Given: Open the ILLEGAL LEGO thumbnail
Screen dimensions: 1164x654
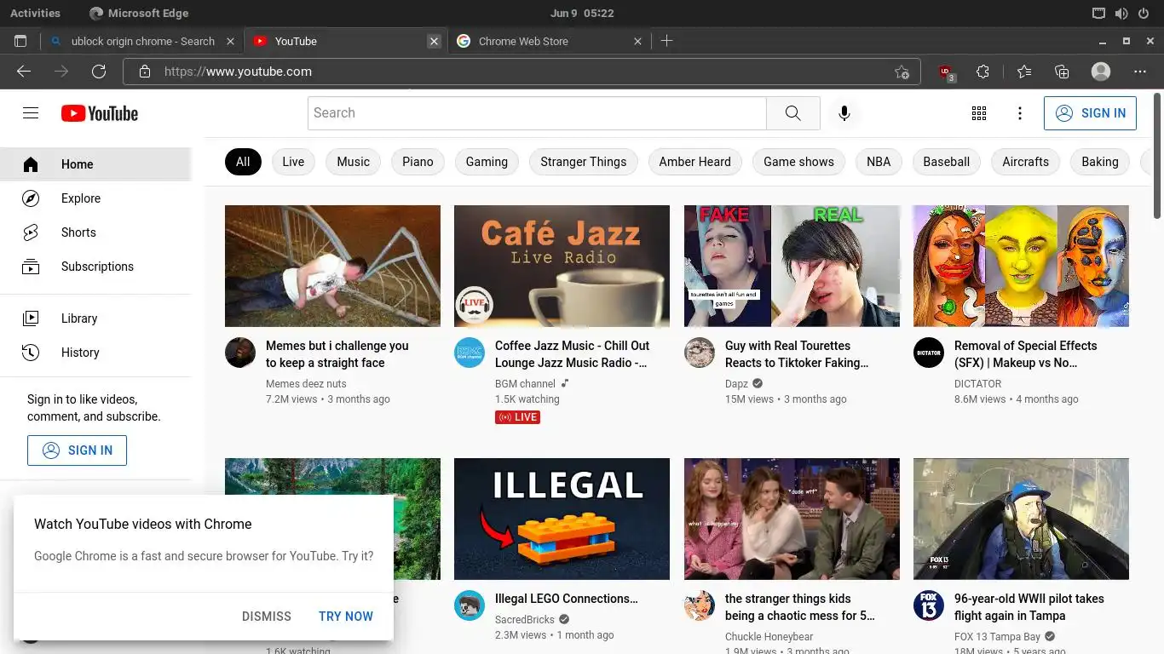Looking at the screenshot, I should point(562,519).
